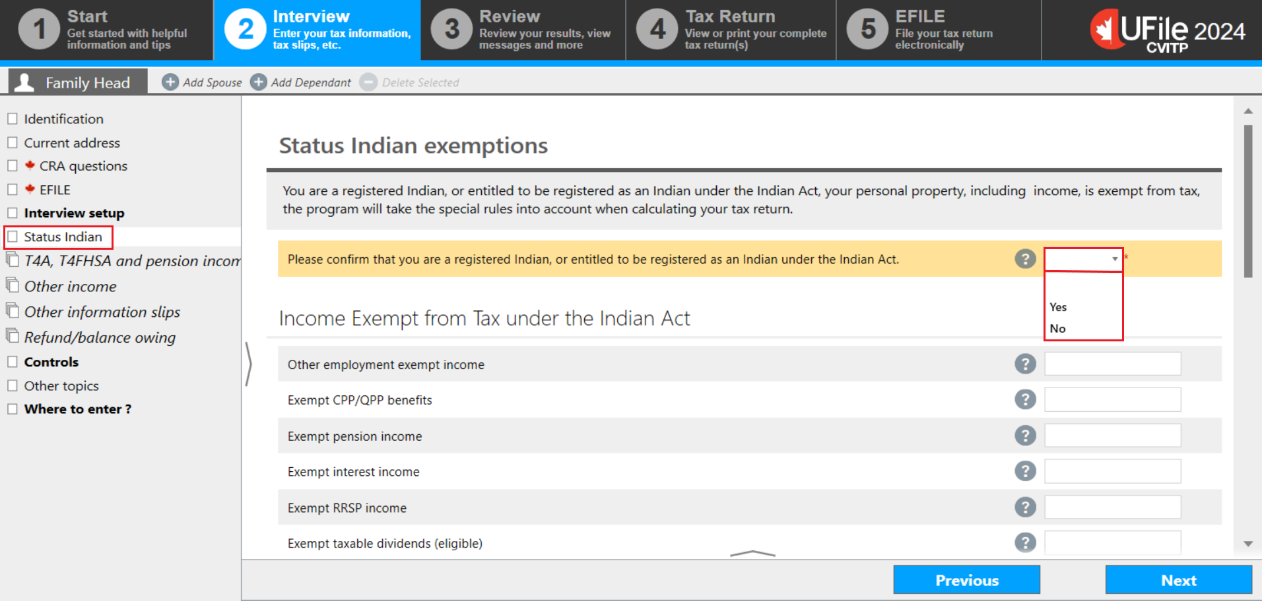Click the Exempt interest income field
This screenshot has height=601, width=1262.
[x=1112, y=471]
